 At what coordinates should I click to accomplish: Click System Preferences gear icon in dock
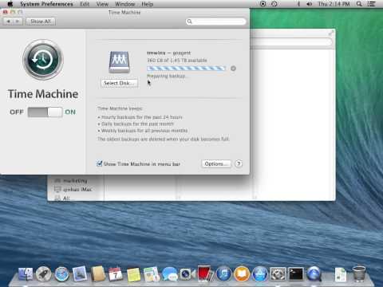[278, 273]
